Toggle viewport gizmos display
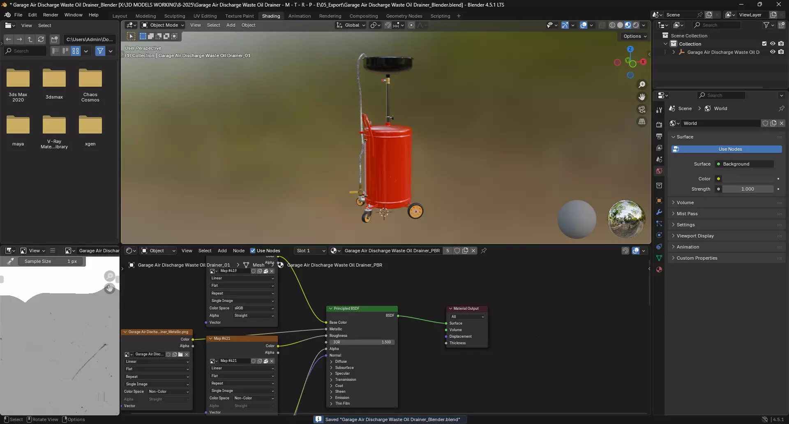The width and height of the screenshot is (789, 424). pos(565,25)
